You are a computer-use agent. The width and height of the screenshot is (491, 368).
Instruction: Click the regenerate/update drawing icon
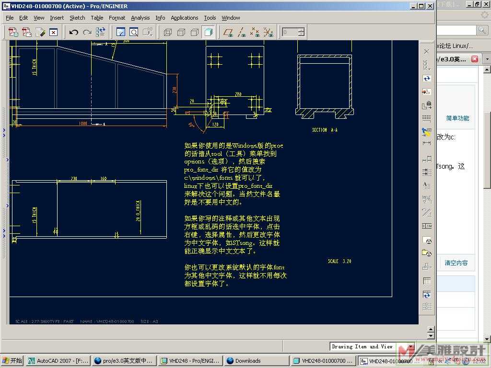click(101, 32)
